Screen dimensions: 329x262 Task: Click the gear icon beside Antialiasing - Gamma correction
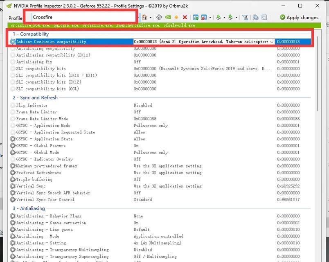(13, 223)
